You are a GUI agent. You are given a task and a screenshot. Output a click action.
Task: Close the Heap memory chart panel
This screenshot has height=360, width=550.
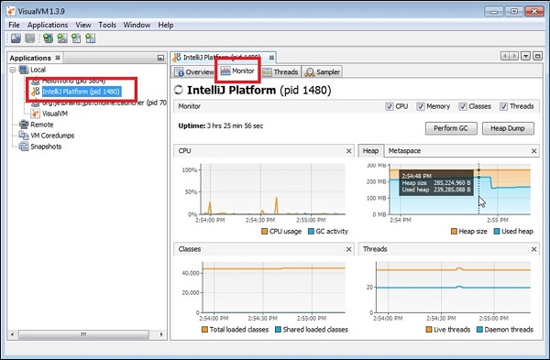533,151
